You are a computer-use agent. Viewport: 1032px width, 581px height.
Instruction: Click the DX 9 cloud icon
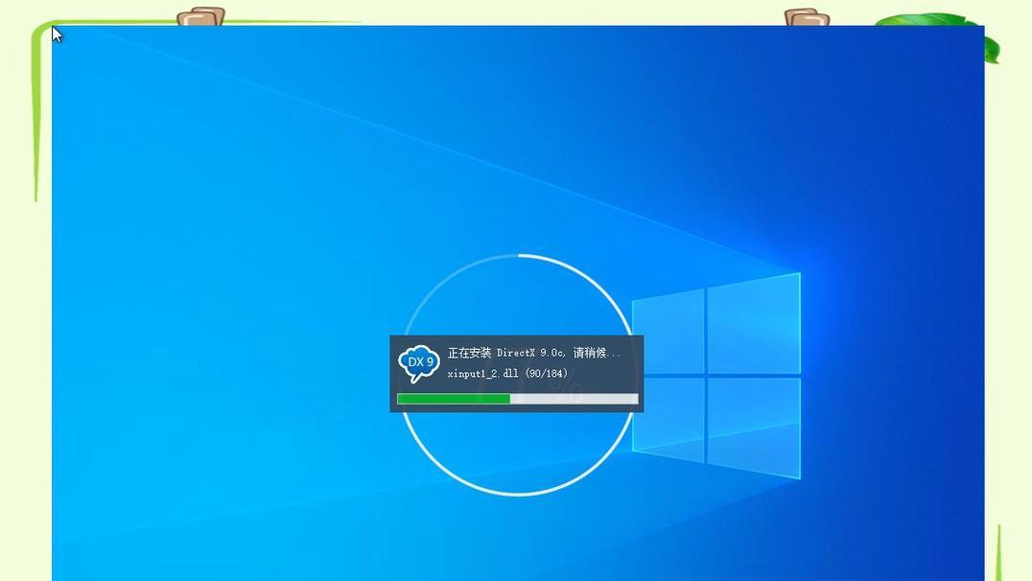pyautogui.click(x=419, y=363)
